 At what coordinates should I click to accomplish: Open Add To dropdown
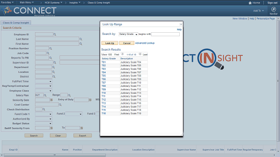pos(259,10)
